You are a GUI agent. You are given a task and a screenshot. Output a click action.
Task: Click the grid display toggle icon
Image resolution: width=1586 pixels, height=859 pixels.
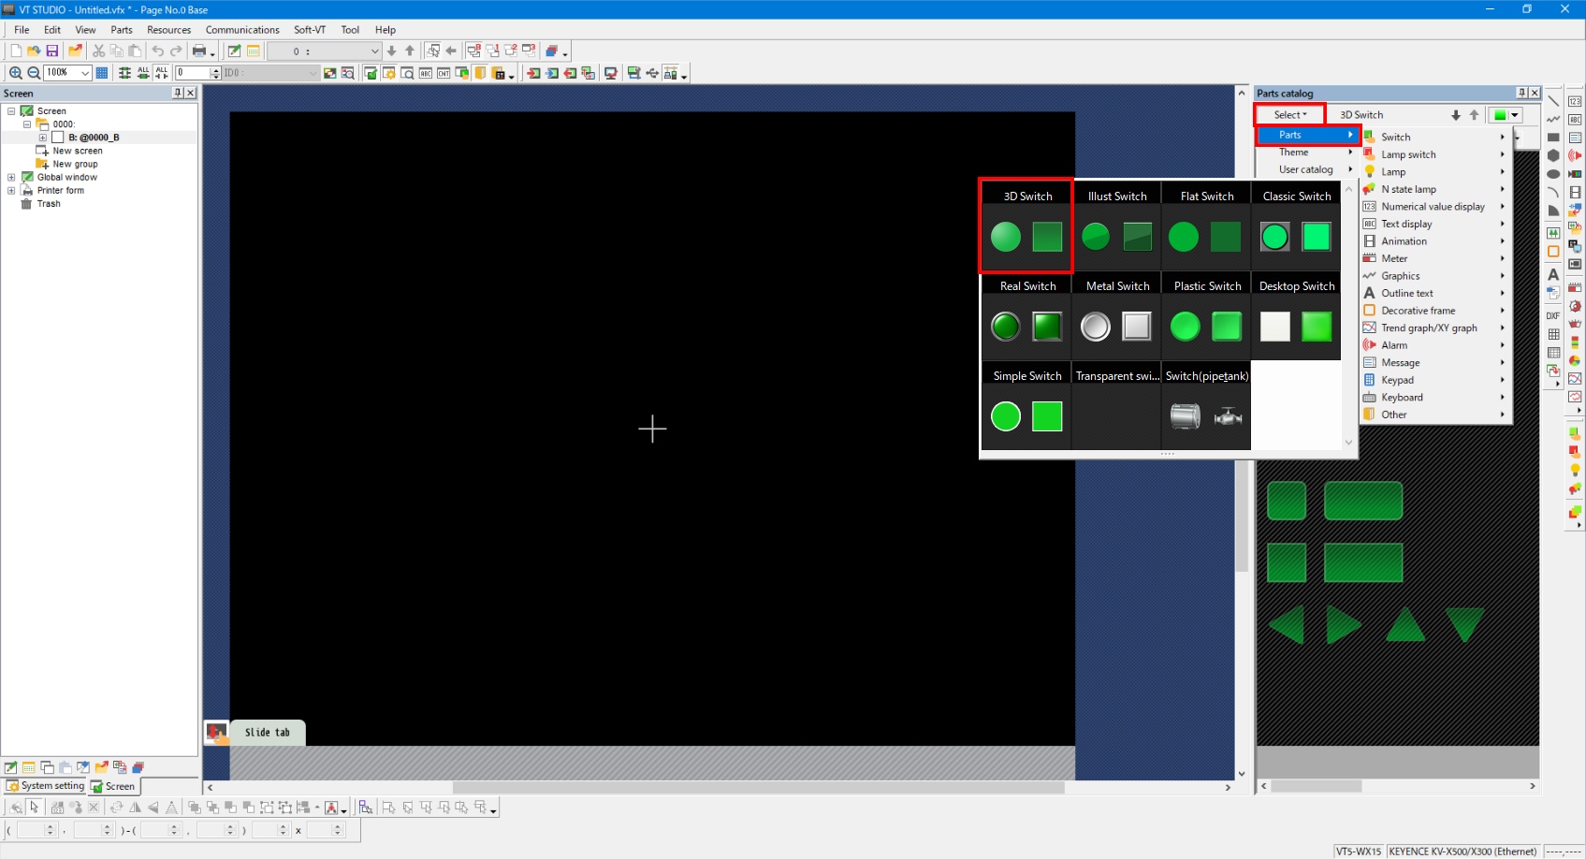[102, 73]
